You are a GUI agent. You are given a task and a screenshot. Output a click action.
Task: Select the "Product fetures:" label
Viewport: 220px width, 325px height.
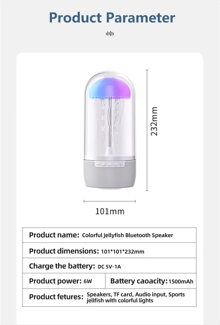tap(56, 297)
